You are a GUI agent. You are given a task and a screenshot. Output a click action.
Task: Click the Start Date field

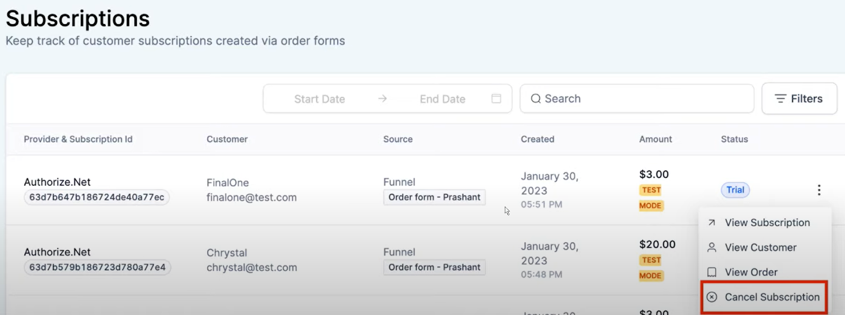point(320,99)
